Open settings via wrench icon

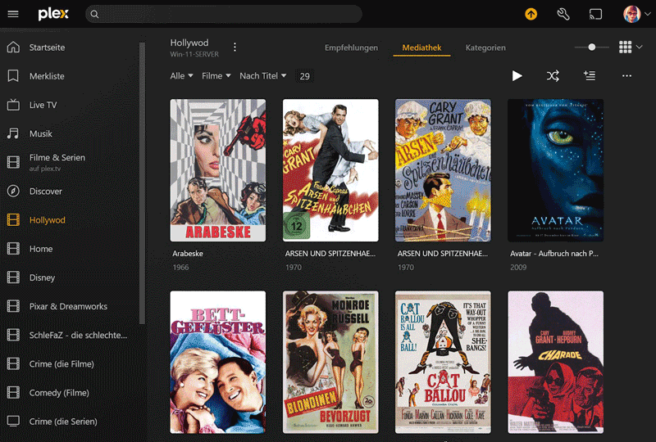(x=563, y=14)
